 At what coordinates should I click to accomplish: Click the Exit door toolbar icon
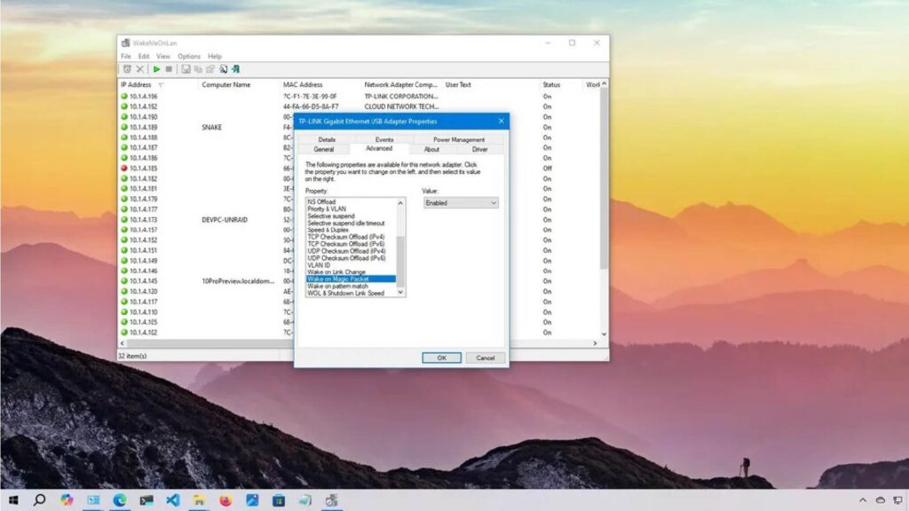[236, 69]
